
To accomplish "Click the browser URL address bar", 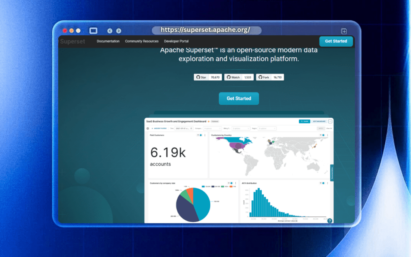I will click(206, 30).
